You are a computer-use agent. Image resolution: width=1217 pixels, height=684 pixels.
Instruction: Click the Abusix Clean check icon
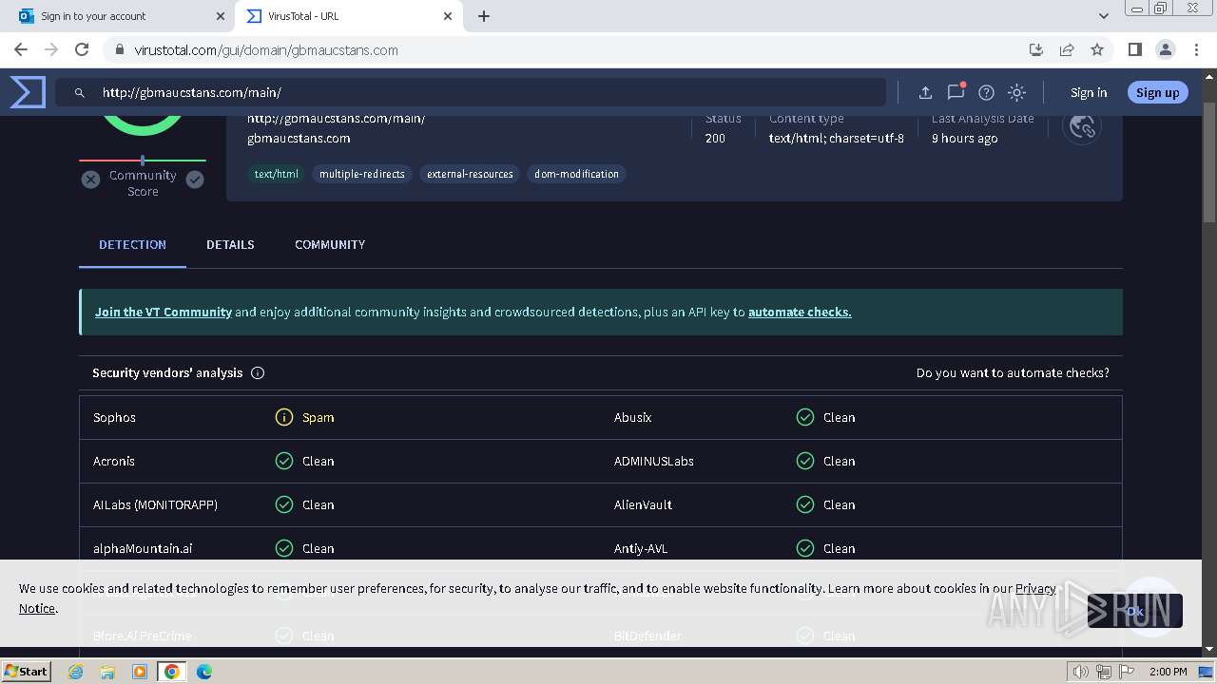pyautogui.click(x=805, y=417)
